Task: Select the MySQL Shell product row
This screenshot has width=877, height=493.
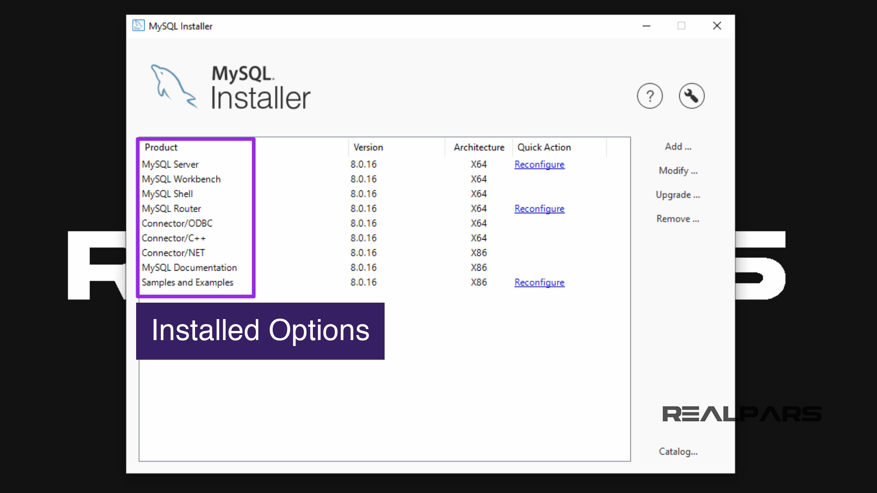Action: [x=168, y=194]
